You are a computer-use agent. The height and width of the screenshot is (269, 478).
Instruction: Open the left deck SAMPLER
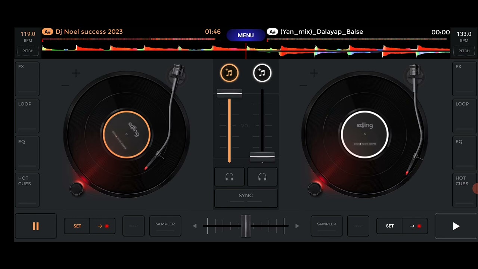pyautogui.click(x=165, y=226)
